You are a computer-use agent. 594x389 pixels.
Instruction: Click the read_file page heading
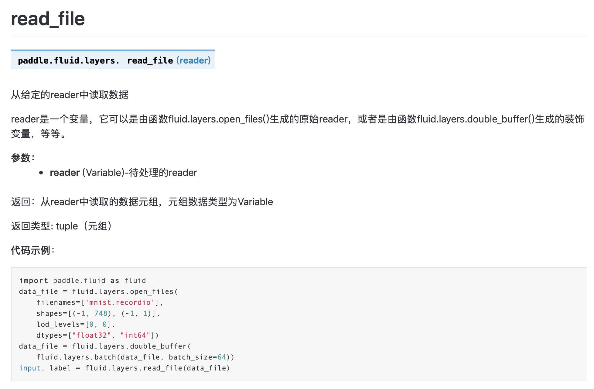click(48, 19)
